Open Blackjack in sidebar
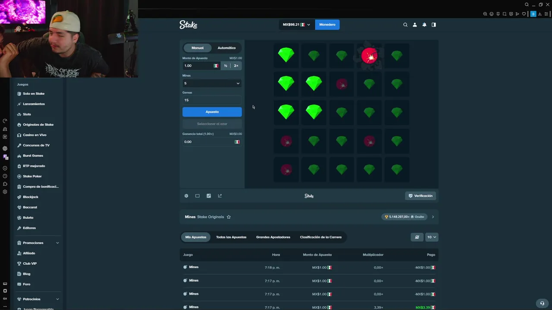 pos(31,197)
